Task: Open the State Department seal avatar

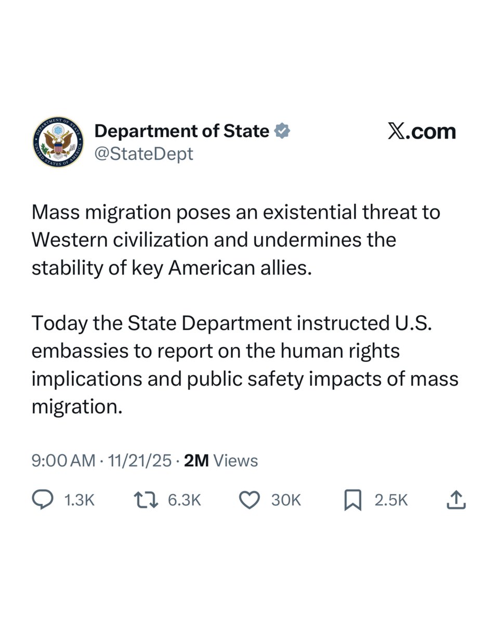Action: pyautogui.click(x=58, y=142)
